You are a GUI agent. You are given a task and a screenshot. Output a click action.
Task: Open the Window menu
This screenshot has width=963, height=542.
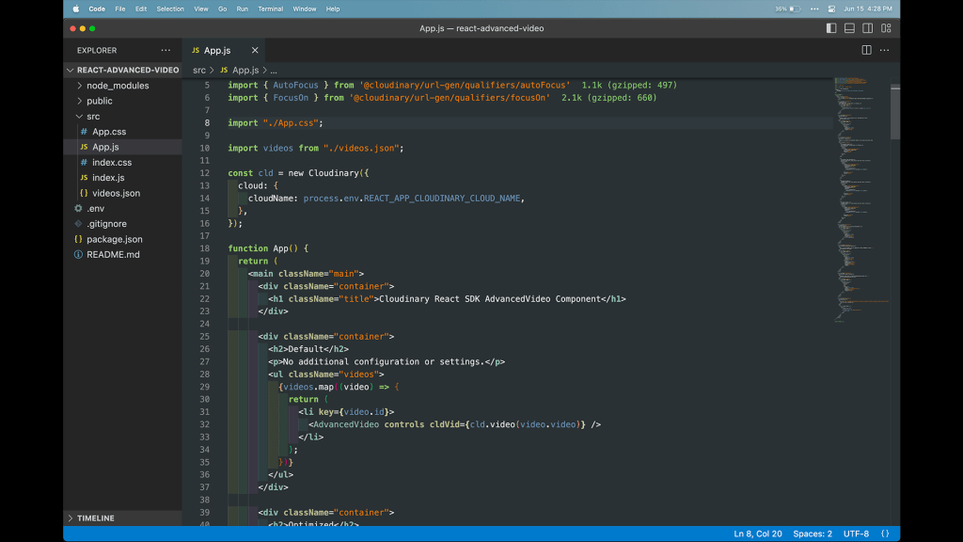305,8
